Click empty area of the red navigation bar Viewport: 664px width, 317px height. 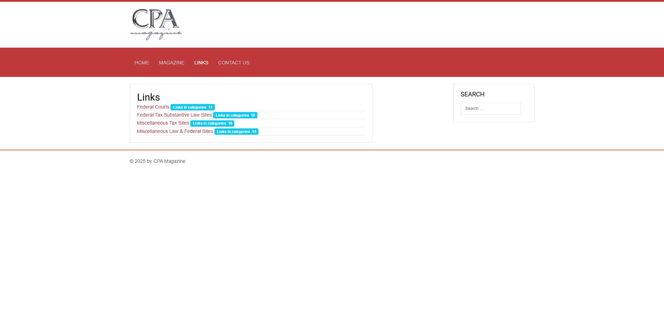tap(418, 63)
